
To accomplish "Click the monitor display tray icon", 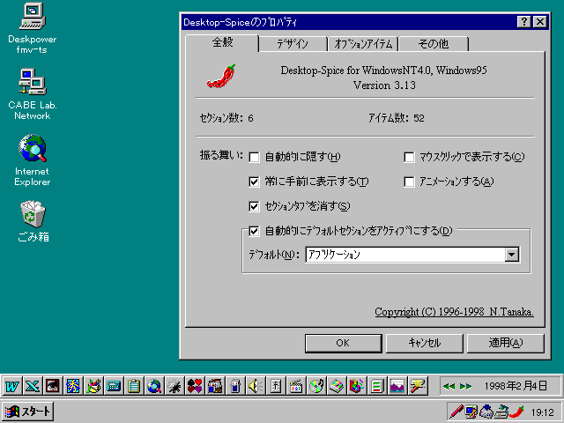I will pos(471,412).
